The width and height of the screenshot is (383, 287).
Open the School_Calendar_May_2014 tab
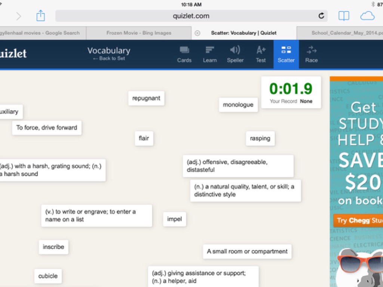tap(340, 33)
